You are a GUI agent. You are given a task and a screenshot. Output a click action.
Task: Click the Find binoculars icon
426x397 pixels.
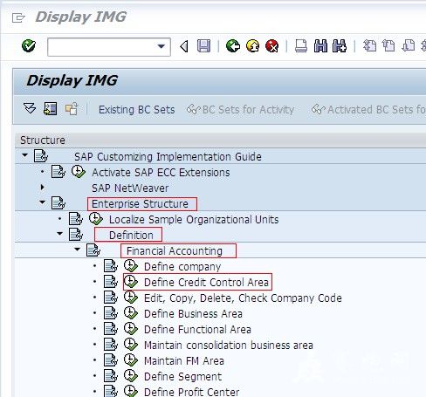(x=320, y=46)
